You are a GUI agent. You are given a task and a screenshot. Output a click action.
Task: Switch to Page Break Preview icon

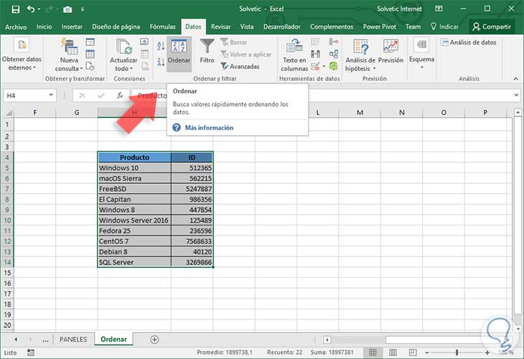pos(413,353)
